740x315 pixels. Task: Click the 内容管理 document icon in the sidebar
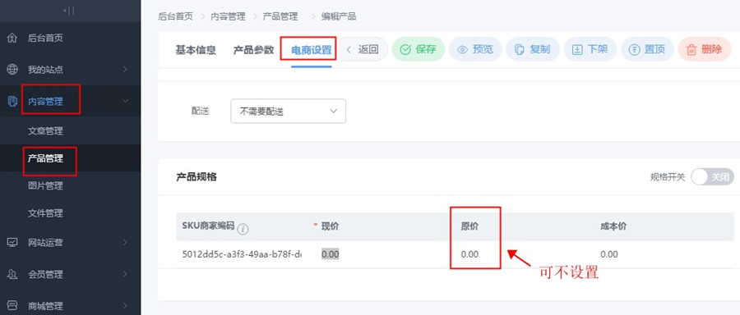pyautogui.click(x=12, y=101)
